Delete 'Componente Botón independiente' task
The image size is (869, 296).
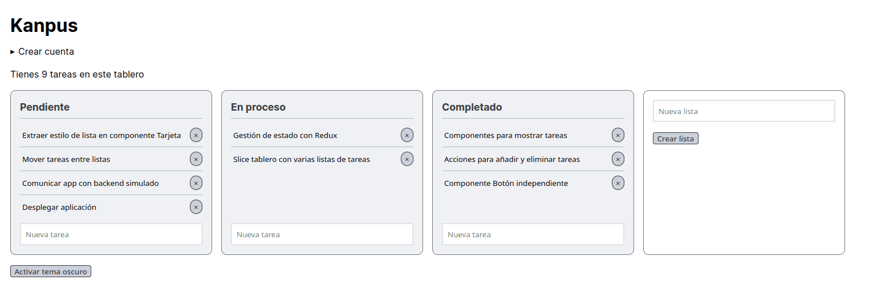tap(618, 183)
